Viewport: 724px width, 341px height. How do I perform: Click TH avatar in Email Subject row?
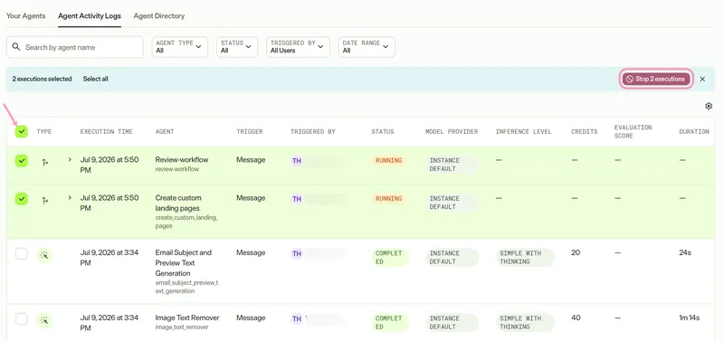297,254
